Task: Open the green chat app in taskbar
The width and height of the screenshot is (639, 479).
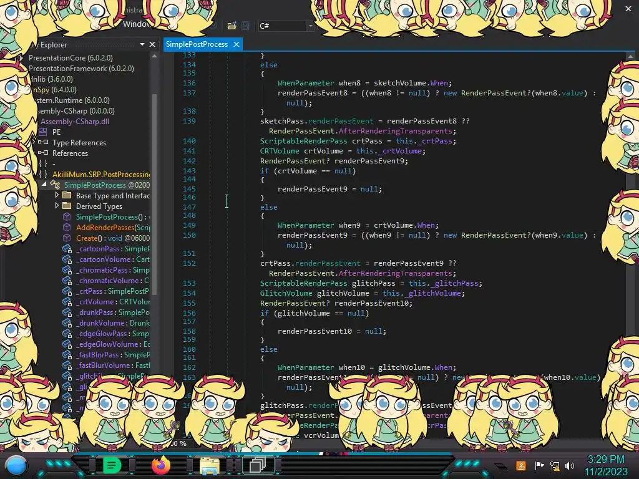Action: click(x=112, y=465)
